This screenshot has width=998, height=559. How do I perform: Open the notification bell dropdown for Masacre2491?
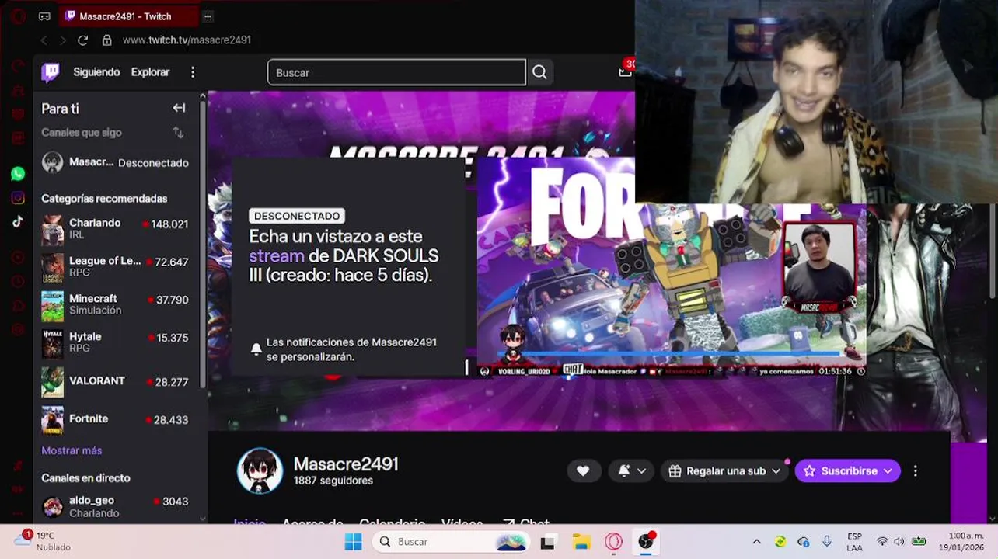631,470
